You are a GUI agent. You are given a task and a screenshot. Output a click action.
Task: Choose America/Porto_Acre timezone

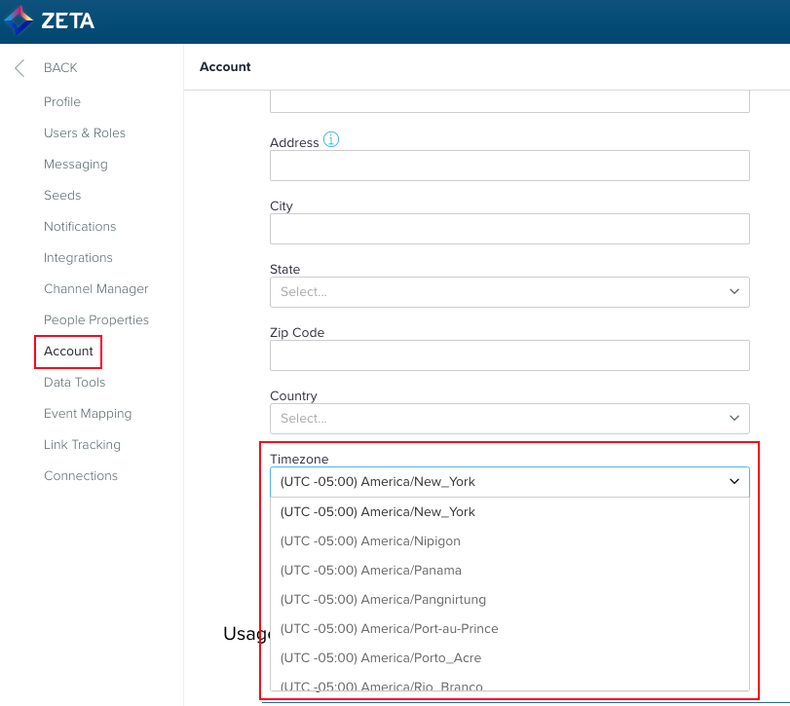tap(380, 657)
